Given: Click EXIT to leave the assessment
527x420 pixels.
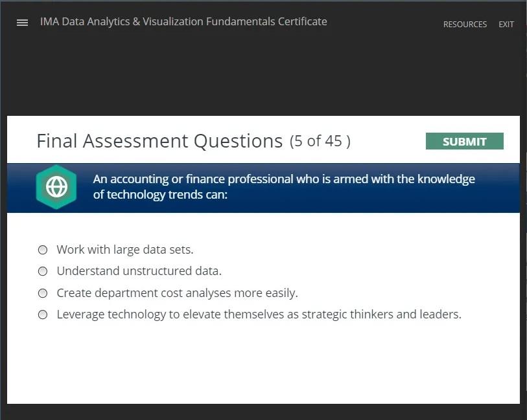Looking at the screenshot, I should pos(506,24).
